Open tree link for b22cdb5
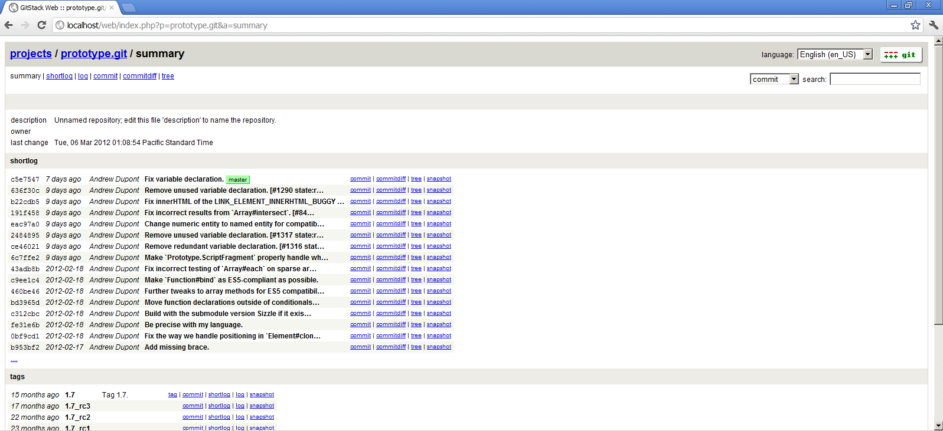 pyautogui.click(x=416, y=201)
